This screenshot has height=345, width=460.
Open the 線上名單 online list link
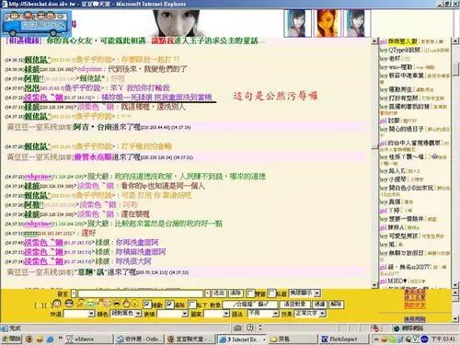[x=415, y=298]
